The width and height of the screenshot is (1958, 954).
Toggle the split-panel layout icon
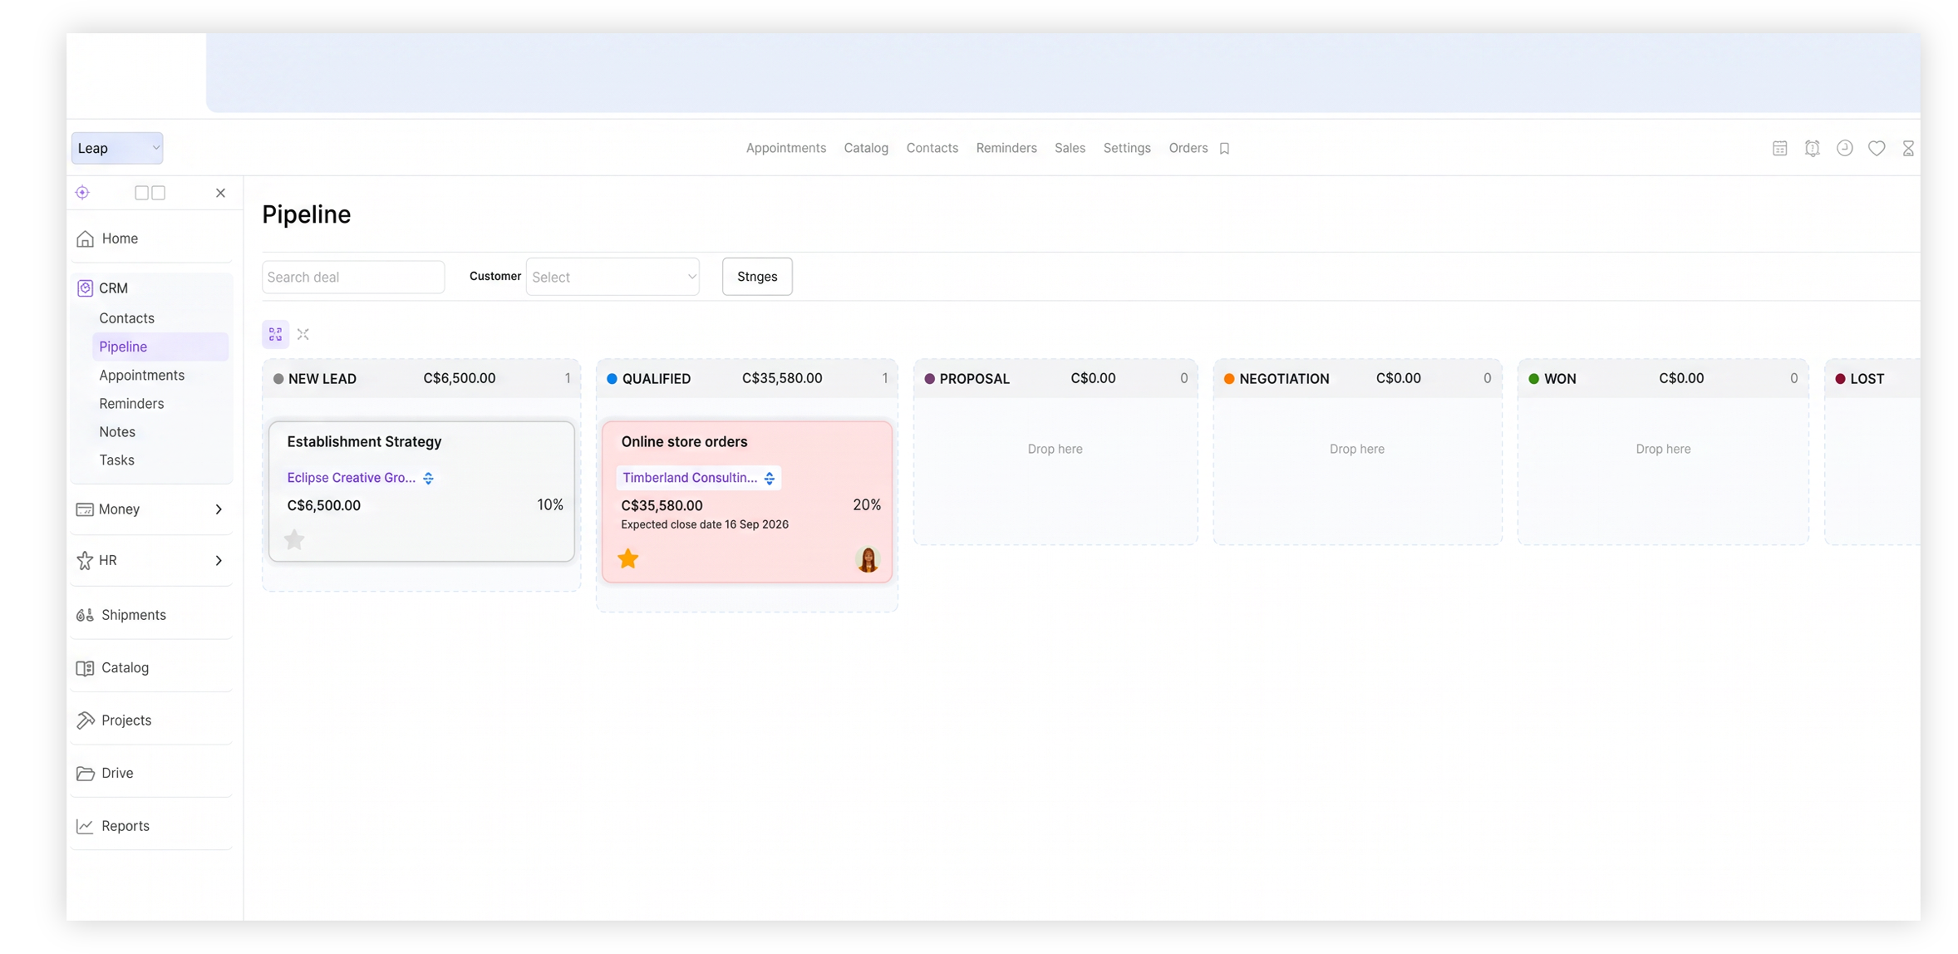(x=150, y=193)
